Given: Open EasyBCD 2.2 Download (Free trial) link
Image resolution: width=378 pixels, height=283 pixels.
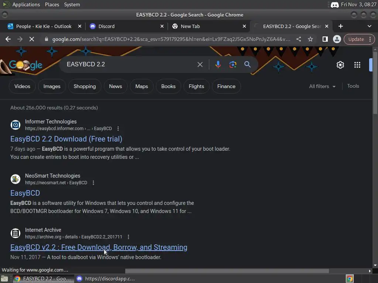Looking at the screenshot, I should [x=66, y=139].
